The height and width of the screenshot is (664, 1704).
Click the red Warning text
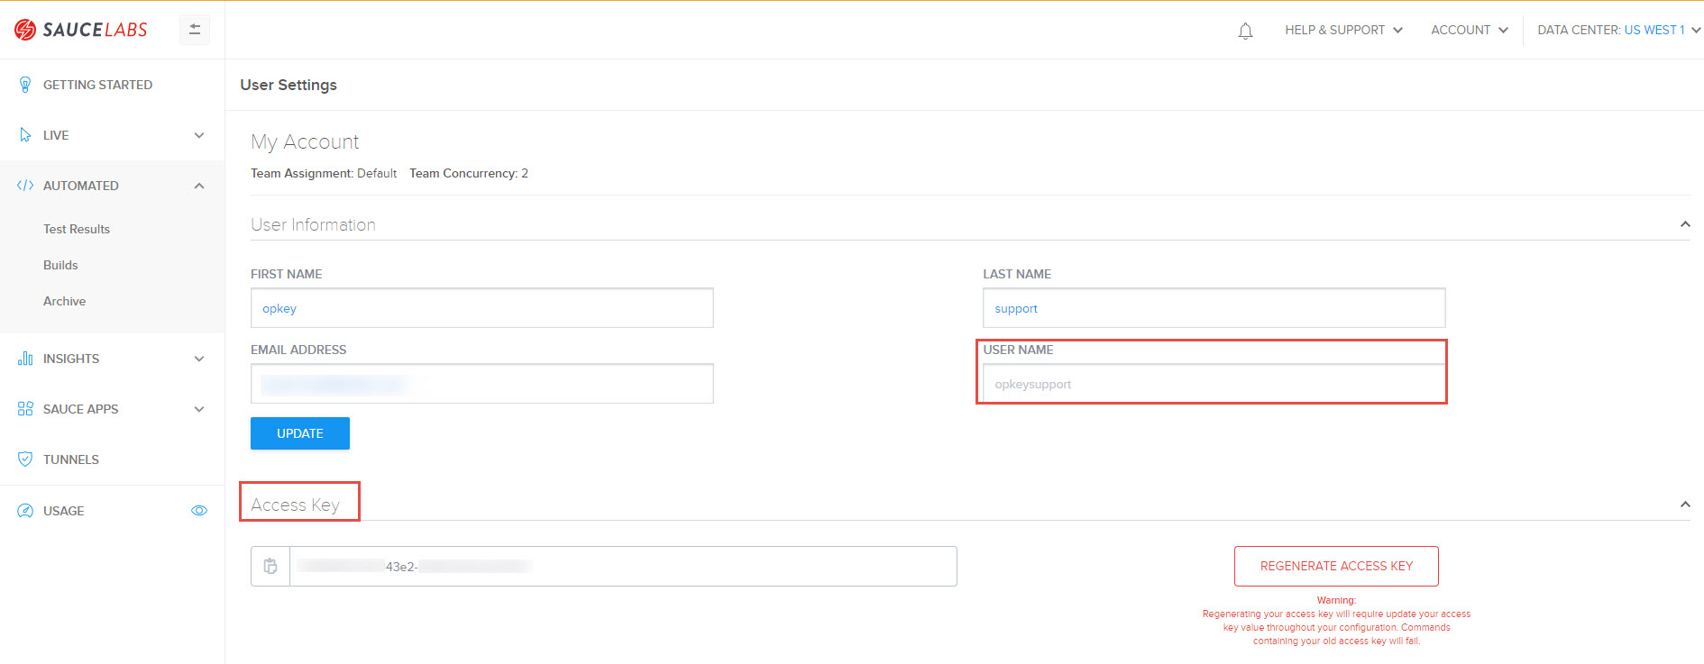pos(1336,600)
